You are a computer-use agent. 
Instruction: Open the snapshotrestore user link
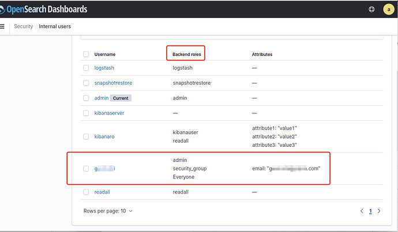point(113,83)
